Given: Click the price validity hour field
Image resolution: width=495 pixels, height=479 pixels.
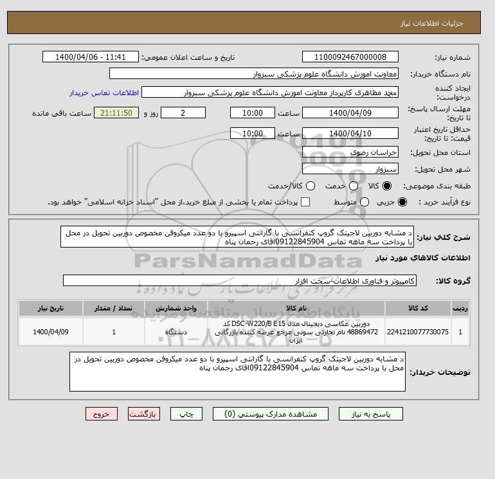Looking at the screenshot, I should click(x=253, y=133).
